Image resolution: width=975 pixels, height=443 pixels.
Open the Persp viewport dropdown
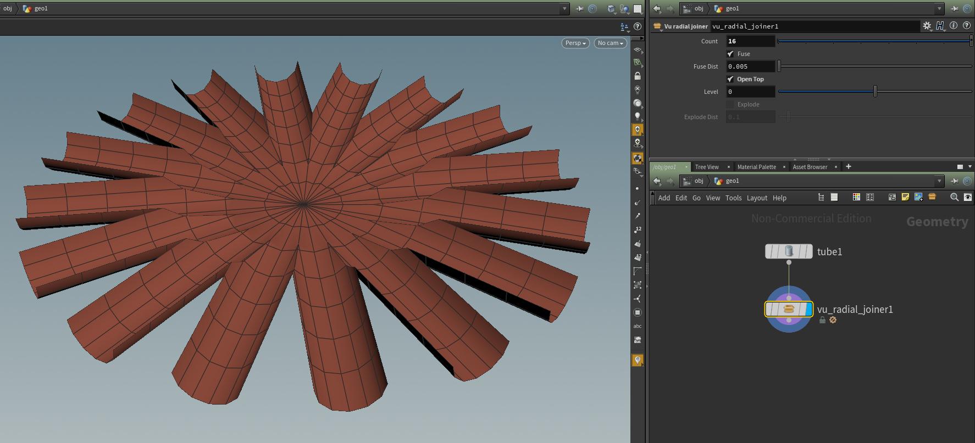[x=575, y=43]
